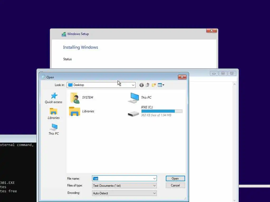Select the Libraries folder in file list
The width and height of the screenshot is (270, 202).
[82, 111]
